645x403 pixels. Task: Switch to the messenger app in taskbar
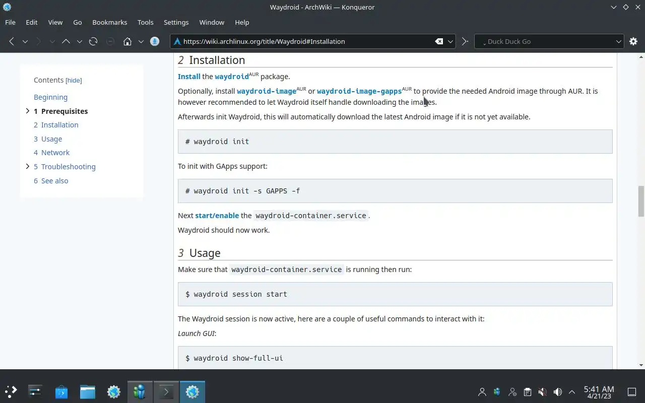pos(140,391)
